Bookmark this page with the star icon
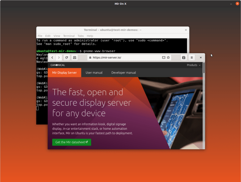This screenshot has height=182, width=241. (x=168, y=58)
